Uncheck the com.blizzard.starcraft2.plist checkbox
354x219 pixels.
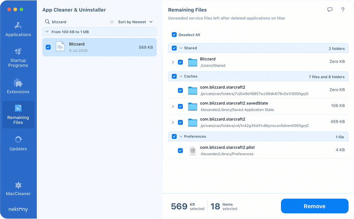[x=180, y=150]
